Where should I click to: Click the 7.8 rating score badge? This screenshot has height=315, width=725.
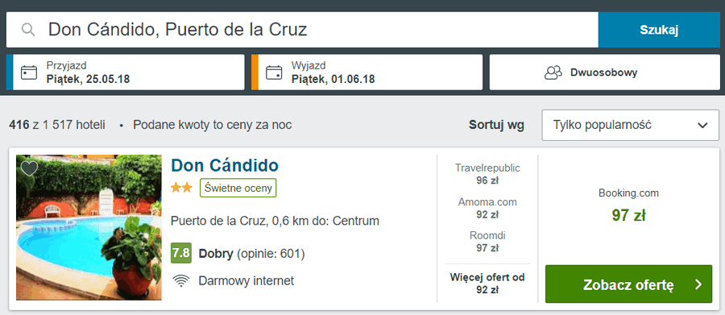(180, 253)
